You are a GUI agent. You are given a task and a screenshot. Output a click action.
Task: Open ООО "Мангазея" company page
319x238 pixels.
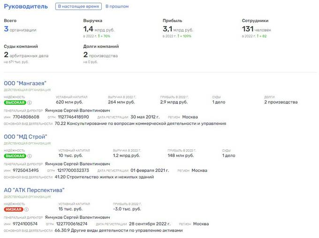click(25, 83)
